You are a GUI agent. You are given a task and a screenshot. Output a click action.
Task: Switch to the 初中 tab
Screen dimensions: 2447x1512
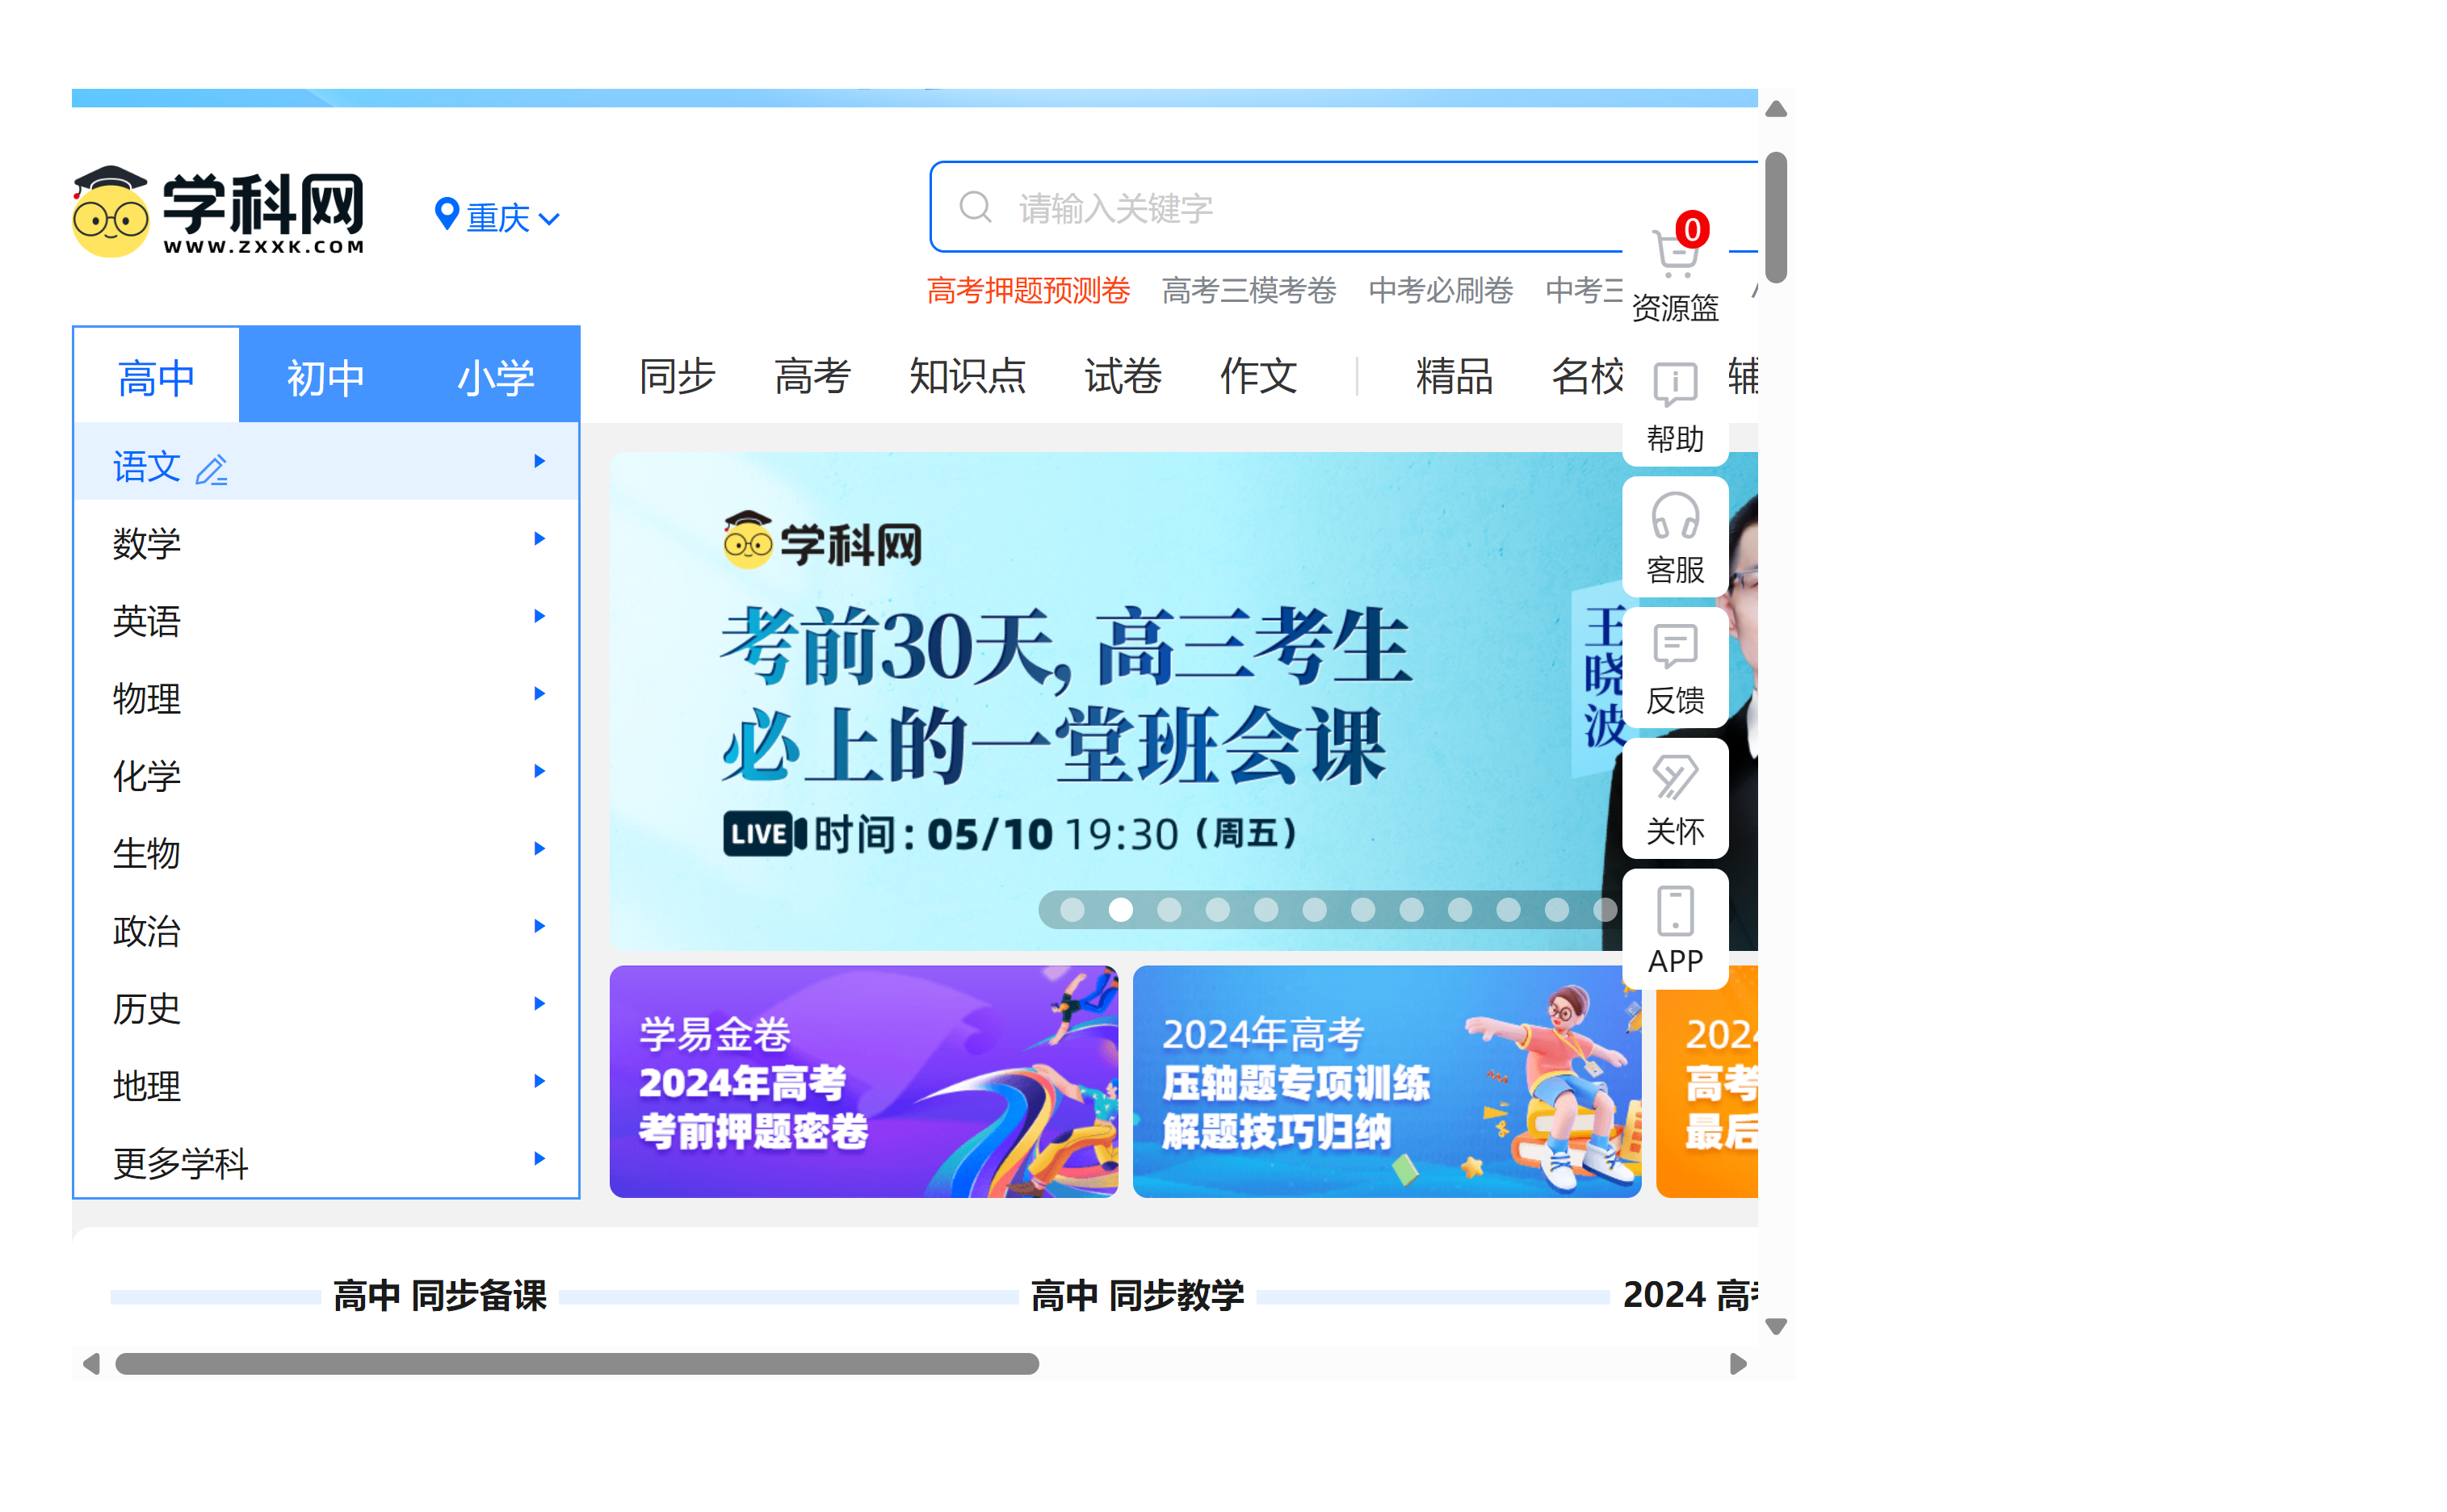(325, 378)
